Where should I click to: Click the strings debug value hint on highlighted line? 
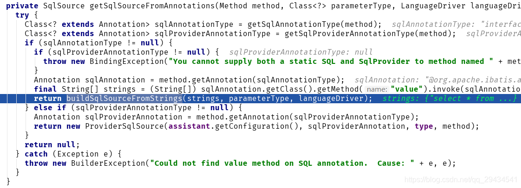point(450,99)
